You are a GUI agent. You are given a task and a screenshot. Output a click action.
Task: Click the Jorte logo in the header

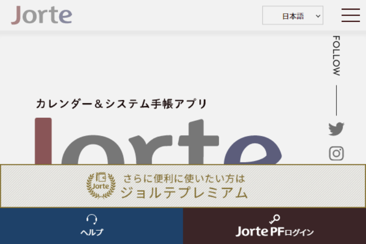[x=41, y=15]
